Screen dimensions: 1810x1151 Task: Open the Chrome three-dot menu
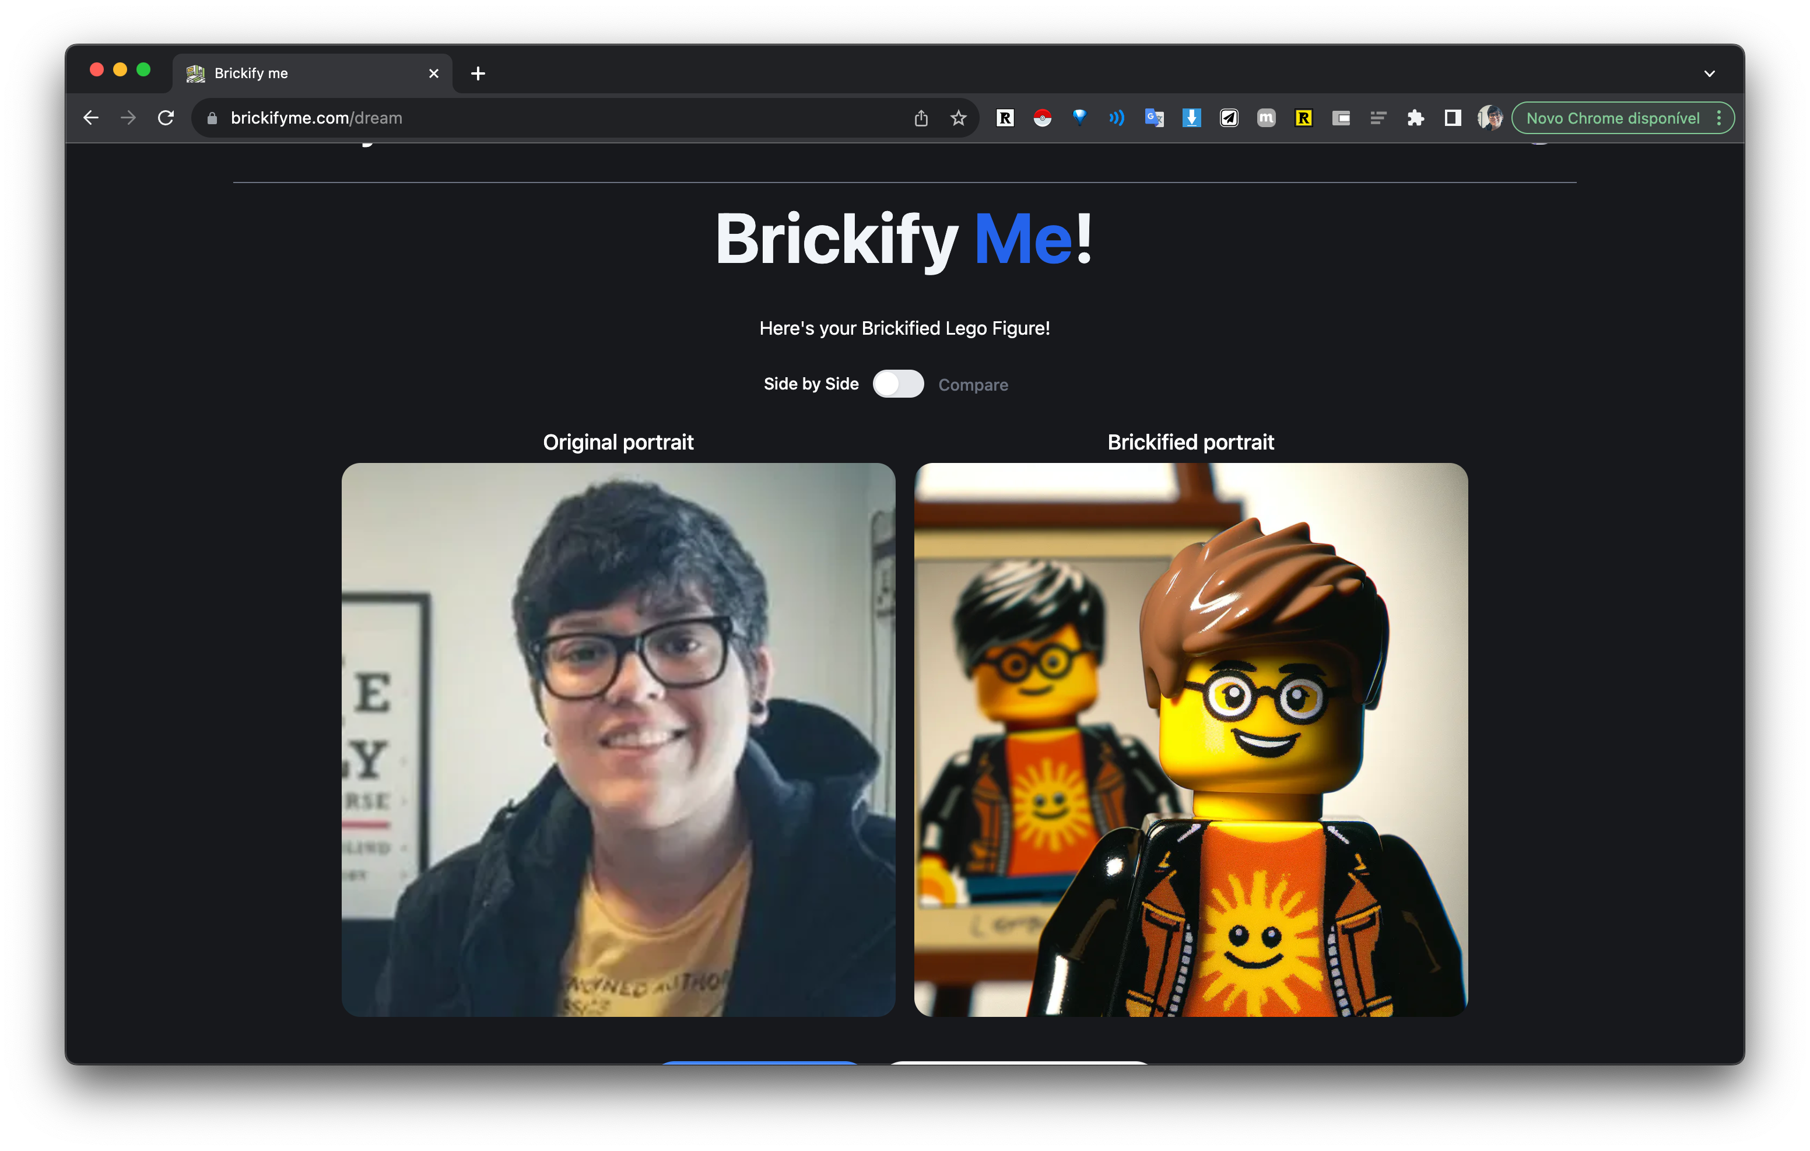1718,118
